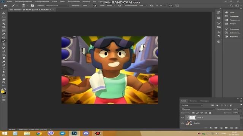Select the Zoom tool in the toolbox
Screen dimensions: 243x136
pyautogui.click(x=4, y=82)
